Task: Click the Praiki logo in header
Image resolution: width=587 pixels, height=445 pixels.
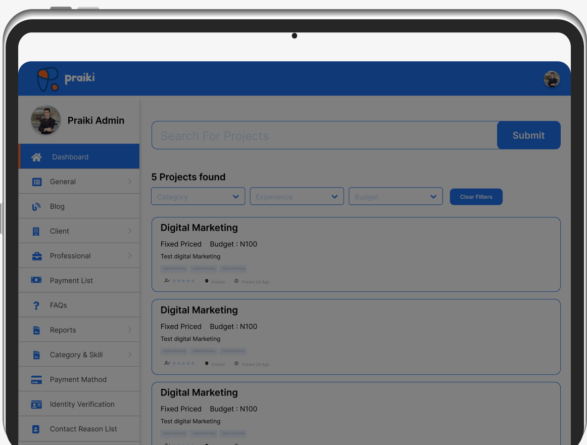Action: point(66,79)
